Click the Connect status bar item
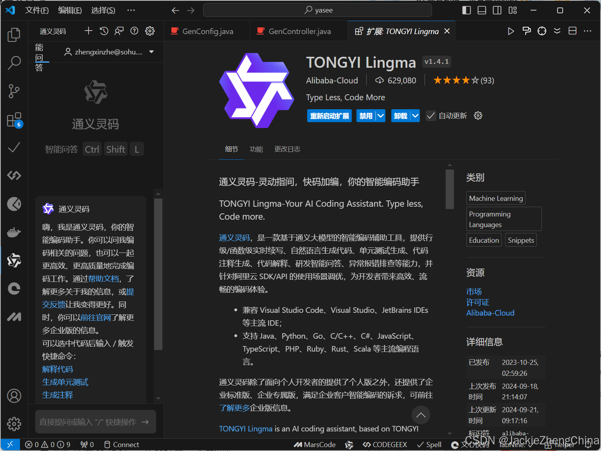Image resolution: width=601 pixels, height=451 pixels. click(x=121, y=444)
